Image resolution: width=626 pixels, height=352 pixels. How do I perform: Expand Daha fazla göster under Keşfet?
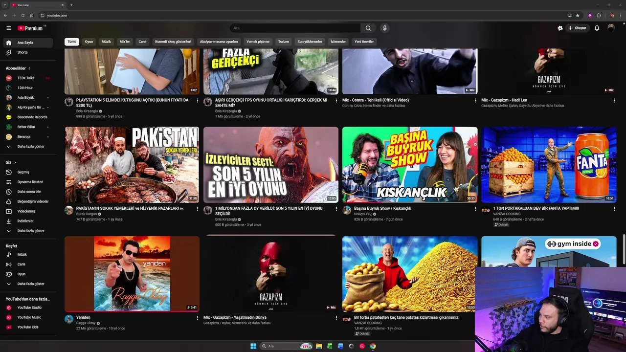pyautogui.click(x=28, y=284)
